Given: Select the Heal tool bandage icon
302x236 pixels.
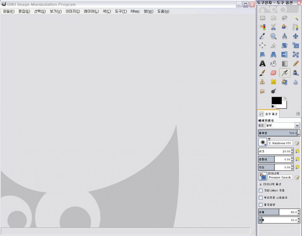Looking at the screenshot, I should click(273, 82).
